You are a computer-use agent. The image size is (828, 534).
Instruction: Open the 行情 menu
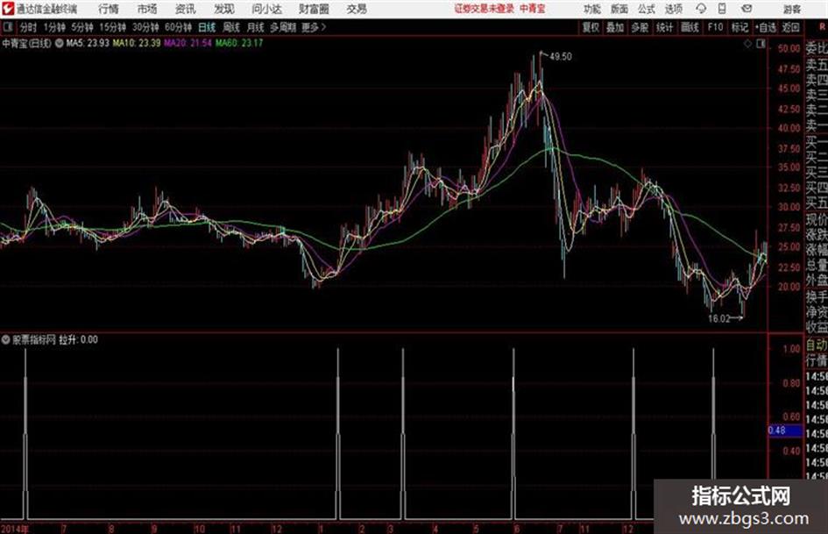coord(109,9)
